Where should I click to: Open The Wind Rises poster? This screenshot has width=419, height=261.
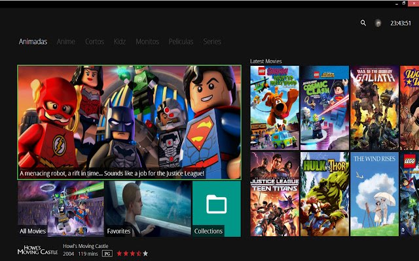pos(374,194)
